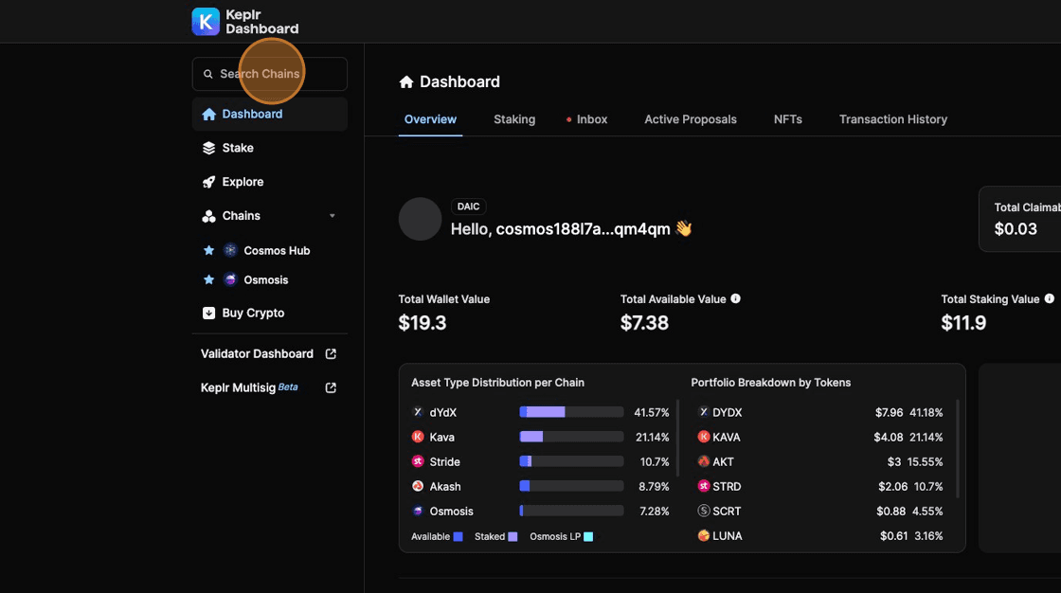Click the Staked legend color swatch

[x=513, y=537]
